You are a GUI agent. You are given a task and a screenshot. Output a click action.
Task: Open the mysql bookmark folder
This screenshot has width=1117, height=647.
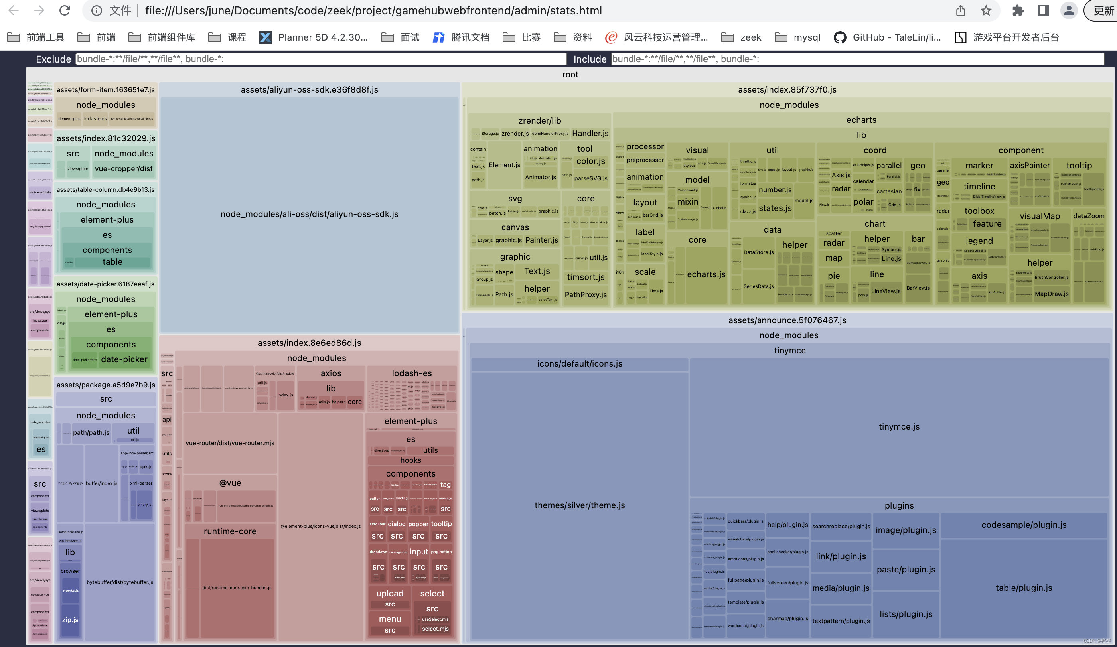[x=798, y=37]
